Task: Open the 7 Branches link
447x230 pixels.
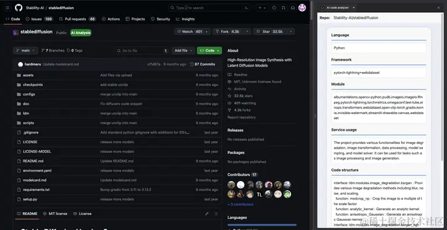Action: 53,50
